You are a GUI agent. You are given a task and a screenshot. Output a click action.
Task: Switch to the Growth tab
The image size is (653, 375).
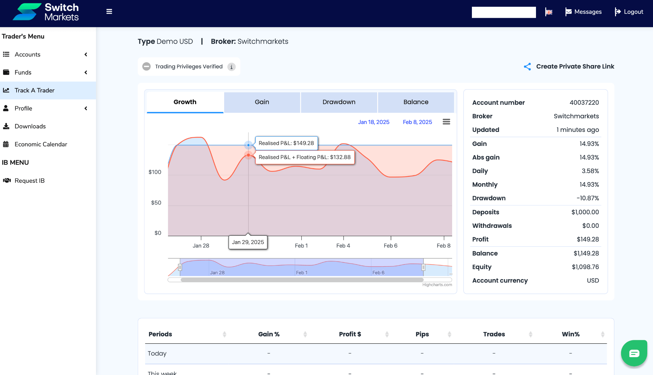[x=185, y=102]
